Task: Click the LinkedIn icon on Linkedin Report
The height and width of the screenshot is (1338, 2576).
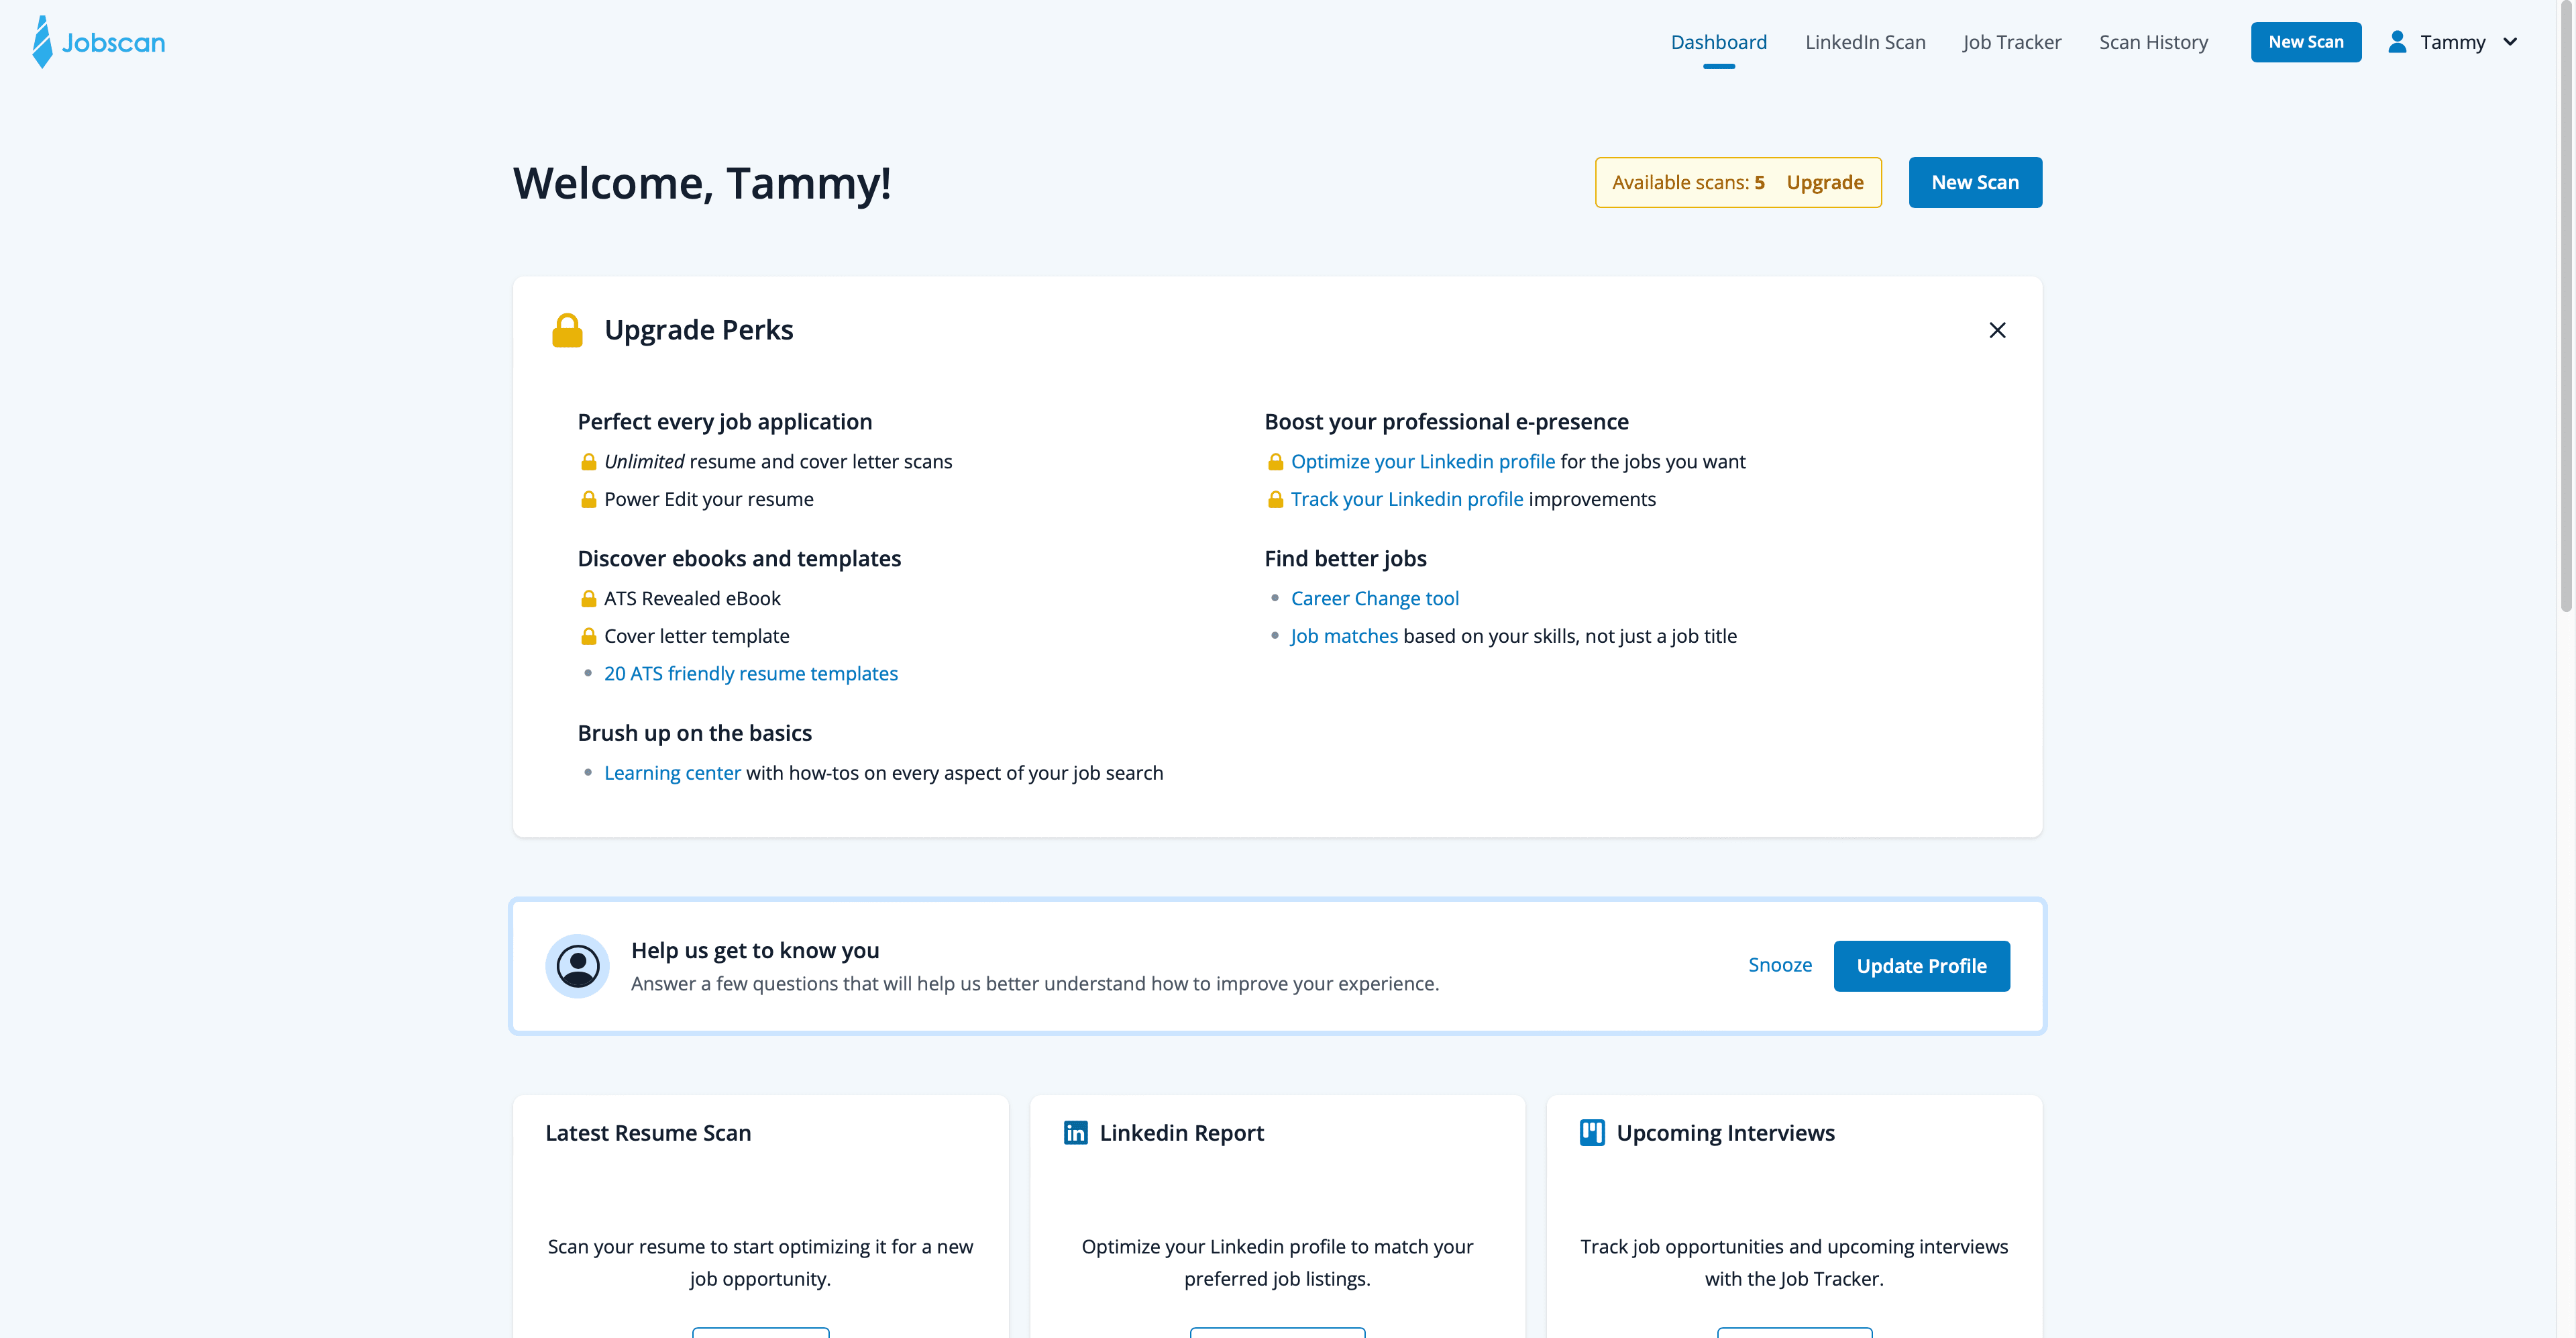Action: click(1075, 1133)
